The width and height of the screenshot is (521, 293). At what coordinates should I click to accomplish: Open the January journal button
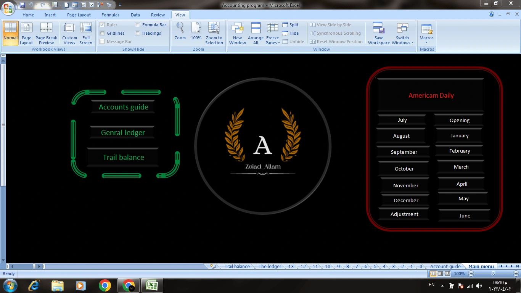click(459, 135)
